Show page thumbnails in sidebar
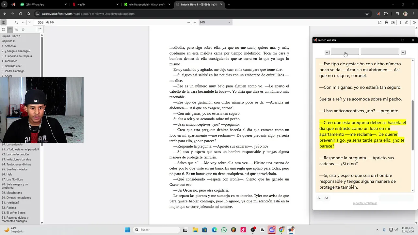The width and height of the screenshot is (418, 235). (4, 30)
